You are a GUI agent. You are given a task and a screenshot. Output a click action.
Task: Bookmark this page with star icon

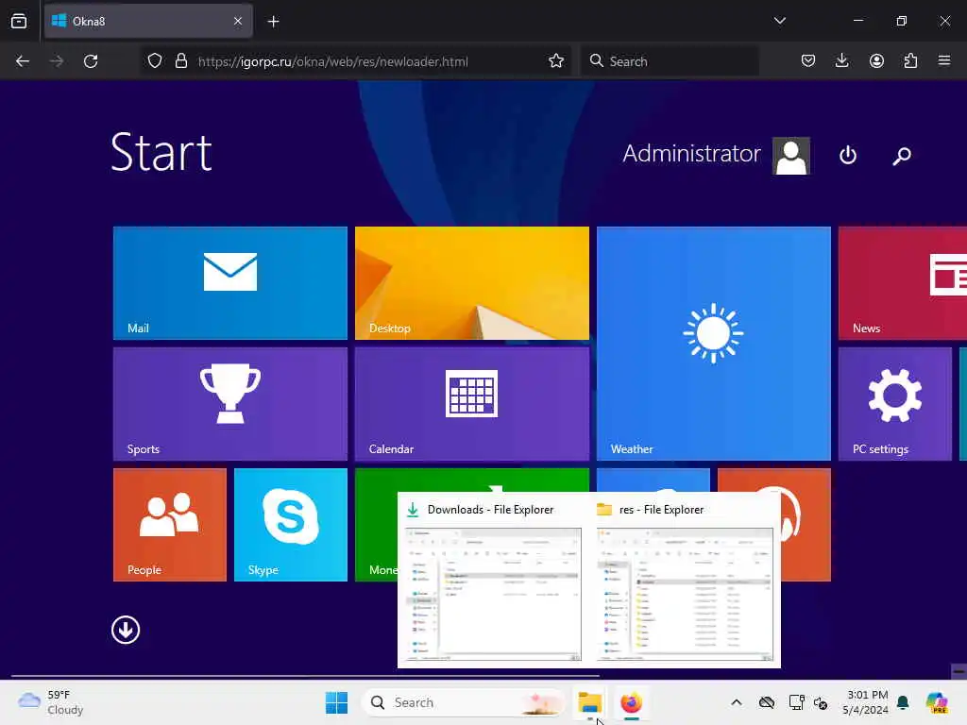point(555,61)
